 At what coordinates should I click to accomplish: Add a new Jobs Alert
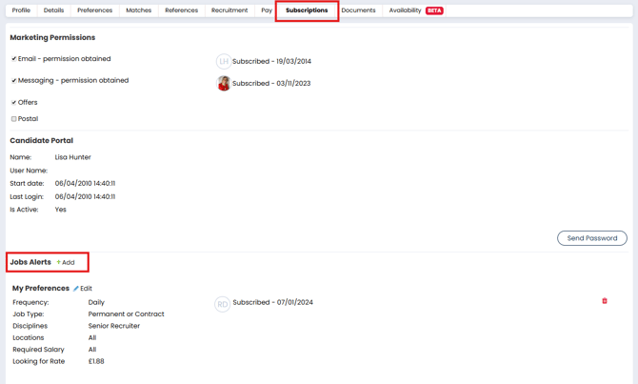(x=66, y=262)
